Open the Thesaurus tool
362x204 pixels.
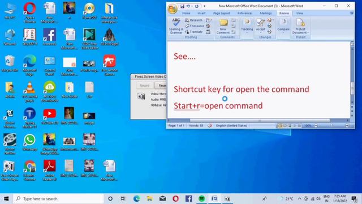[195, 26]
